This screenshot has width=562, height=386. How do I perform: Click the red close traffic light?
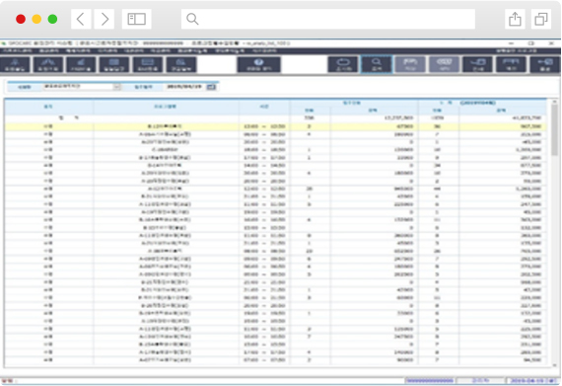pos(21,19)
